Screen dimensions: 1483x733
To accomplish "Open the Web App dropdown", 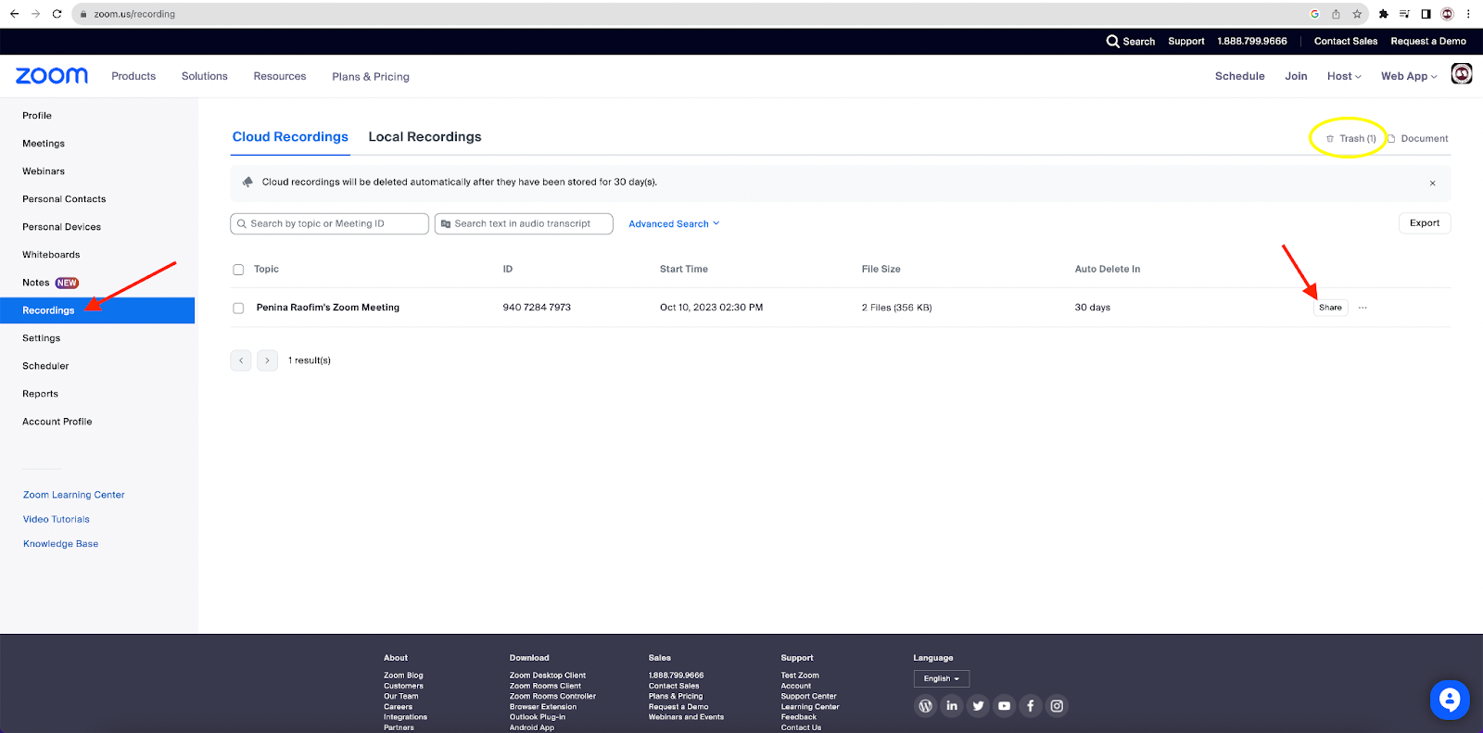I will click(1409, 76).
